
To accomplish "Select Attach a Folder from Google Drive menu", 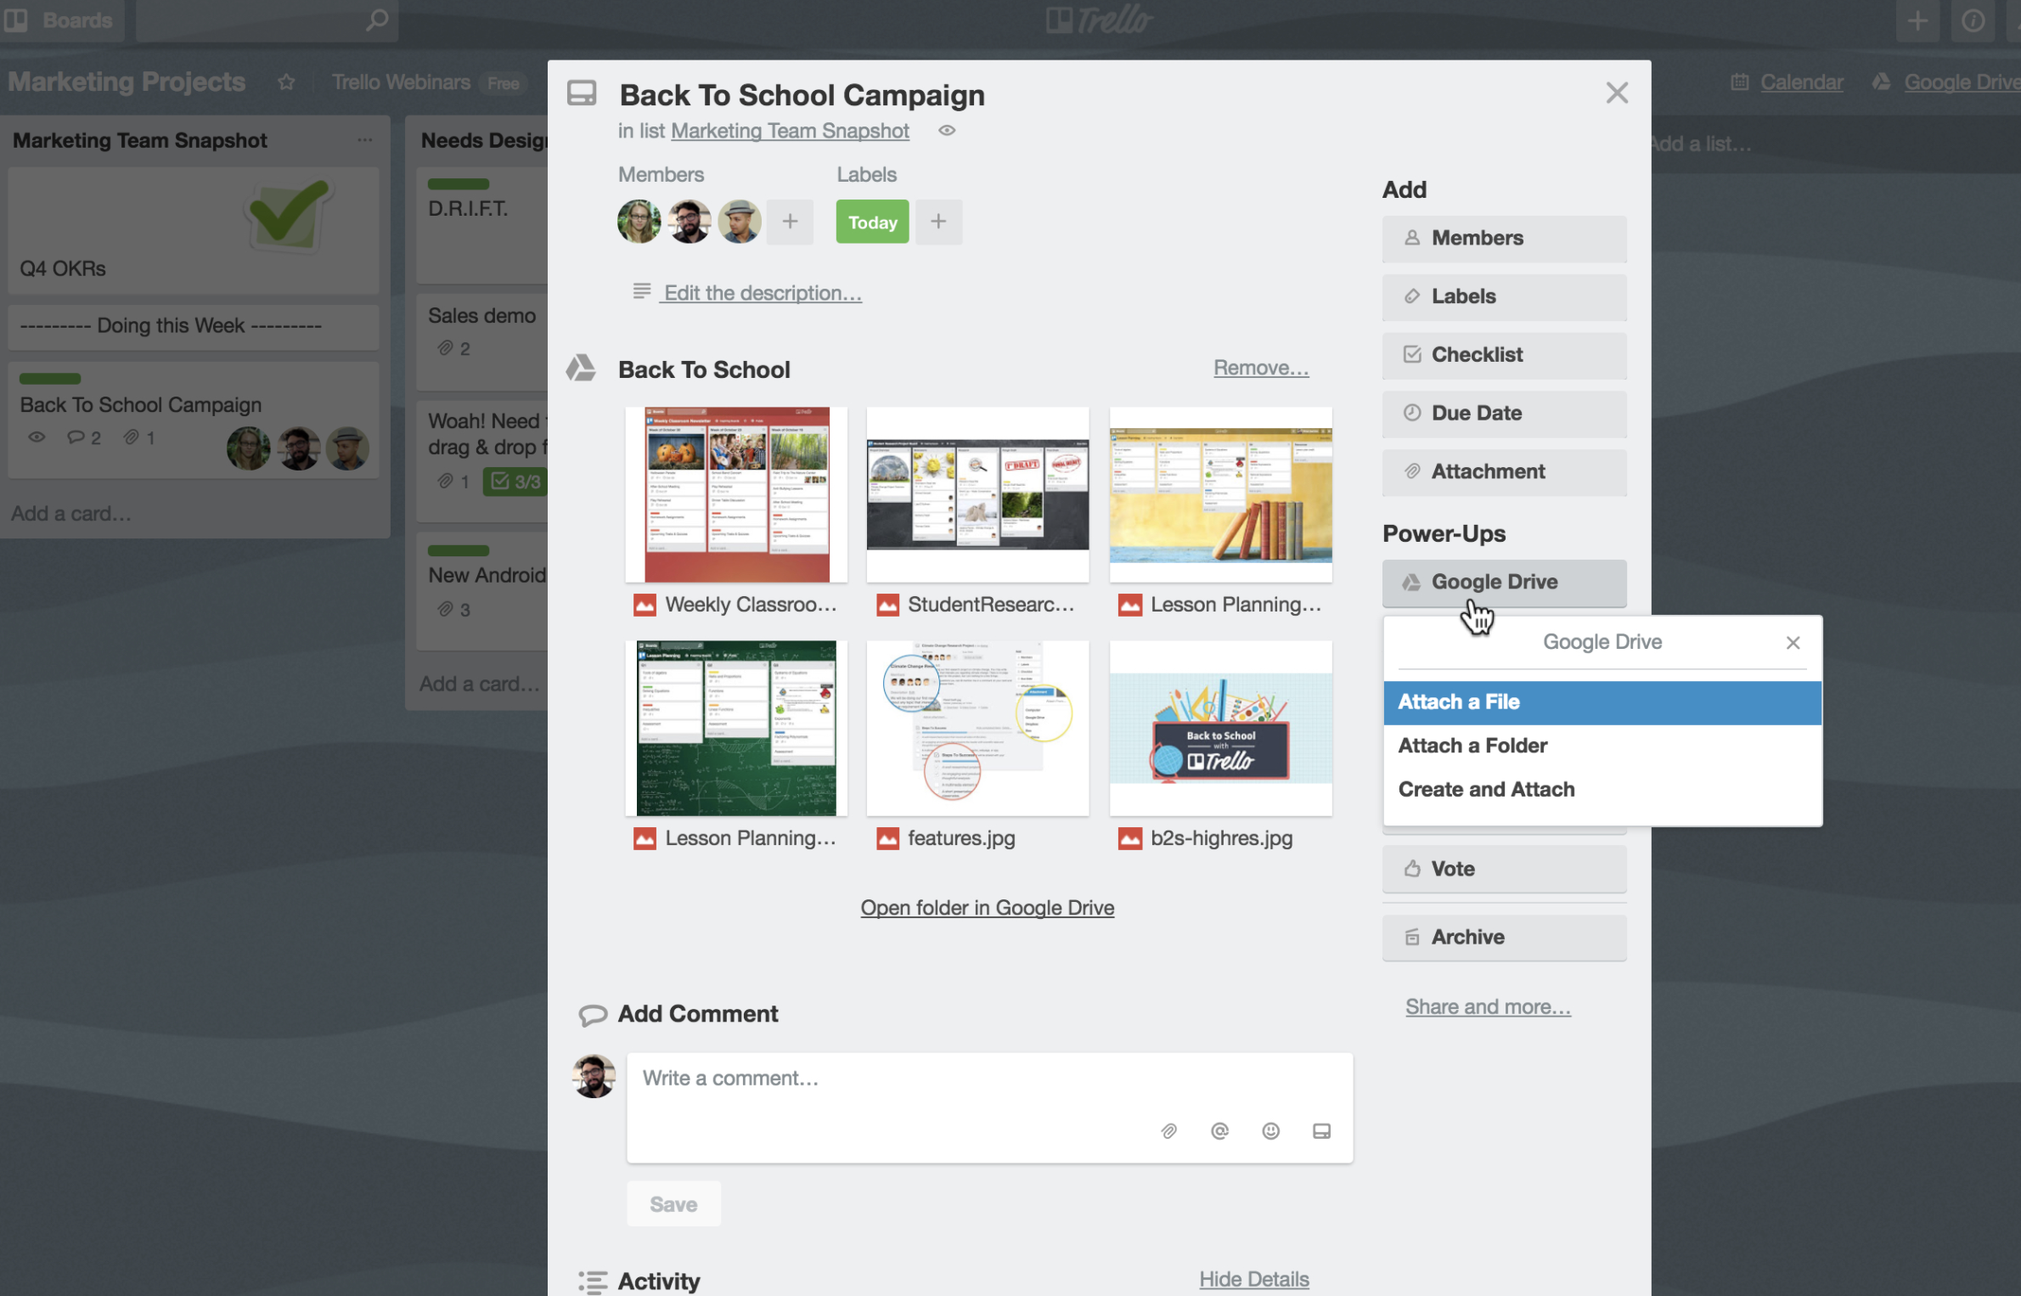I will (x=1473, y=744).
